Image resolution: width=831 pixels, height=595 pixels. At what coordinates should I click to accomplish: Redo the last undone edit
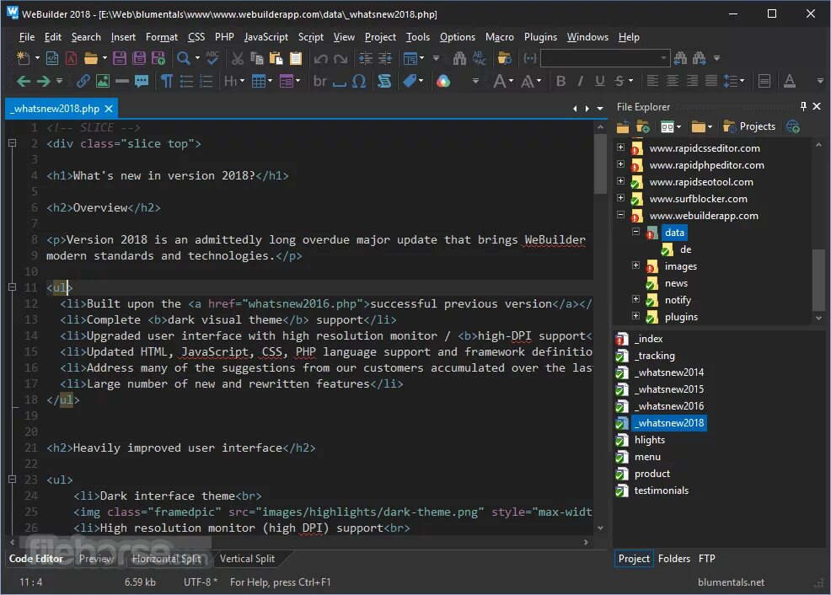click(340, 58)
